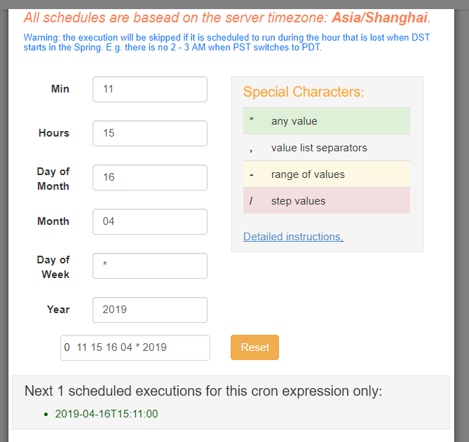The image size is (469, 442).
Task: Click the 'range of values' row
Action: pyautogui.click(x=327, y=174)
